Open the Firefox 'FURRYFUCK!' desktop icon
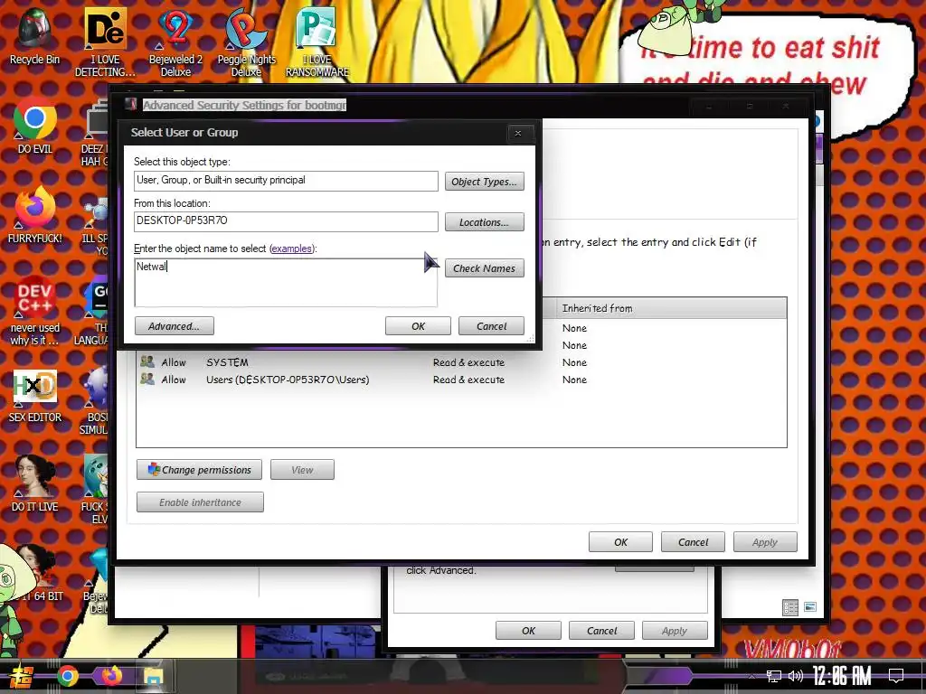926x694 pixels. click(x=35, y=215)
